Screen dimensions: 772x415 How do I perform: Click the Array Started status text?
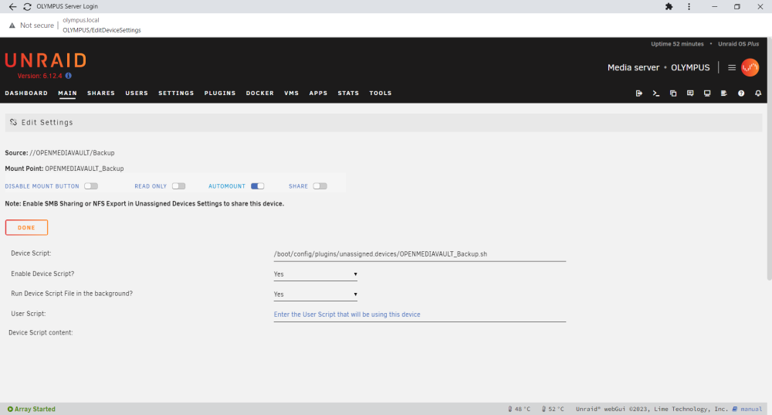click(x=35, y=409)
